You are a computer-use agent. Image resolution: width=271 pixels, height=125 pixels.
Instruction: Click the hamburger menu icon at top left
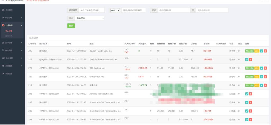3,1
